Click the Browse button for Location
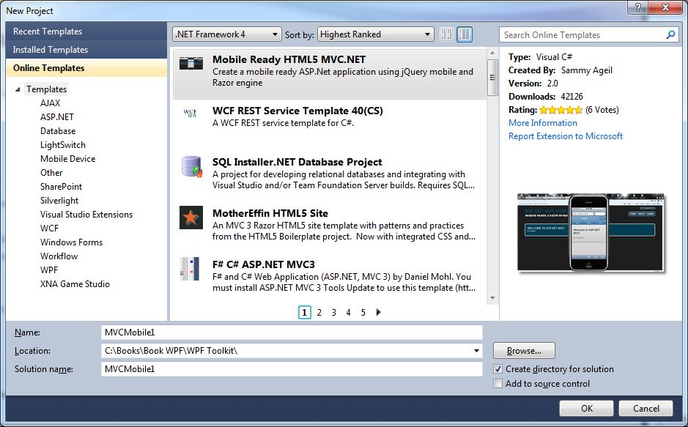The width and height of the screenshot is (688, 427). [523, 350]
